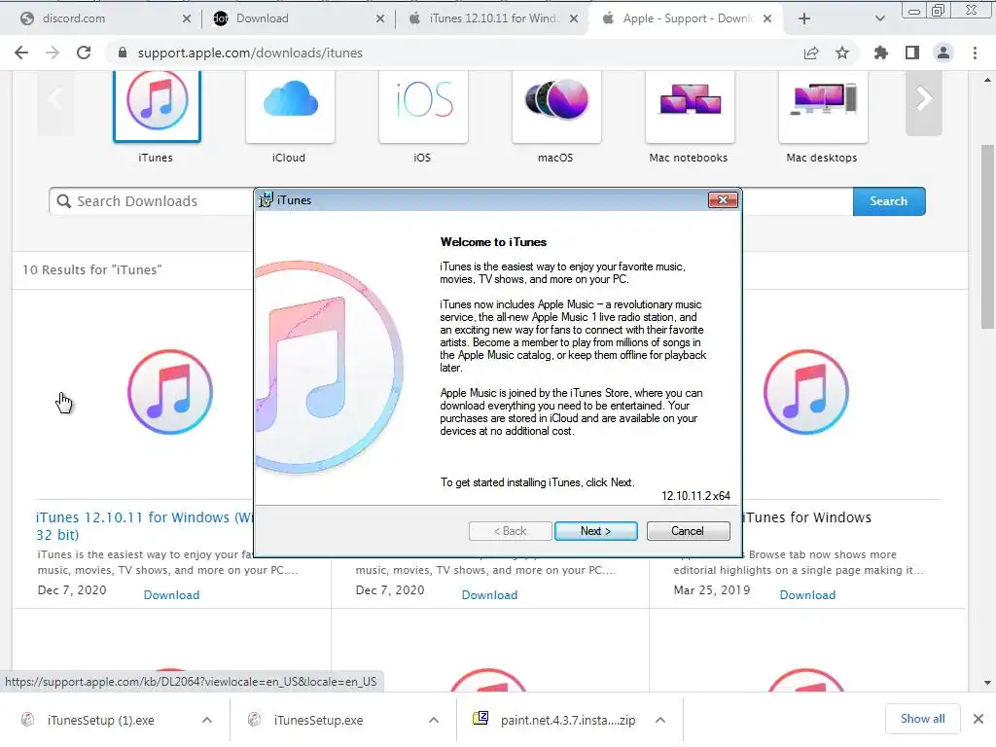Toggle the browser side panel
Image resolution: width=996 pixels, height=747 pixels.
coord(912,53)
